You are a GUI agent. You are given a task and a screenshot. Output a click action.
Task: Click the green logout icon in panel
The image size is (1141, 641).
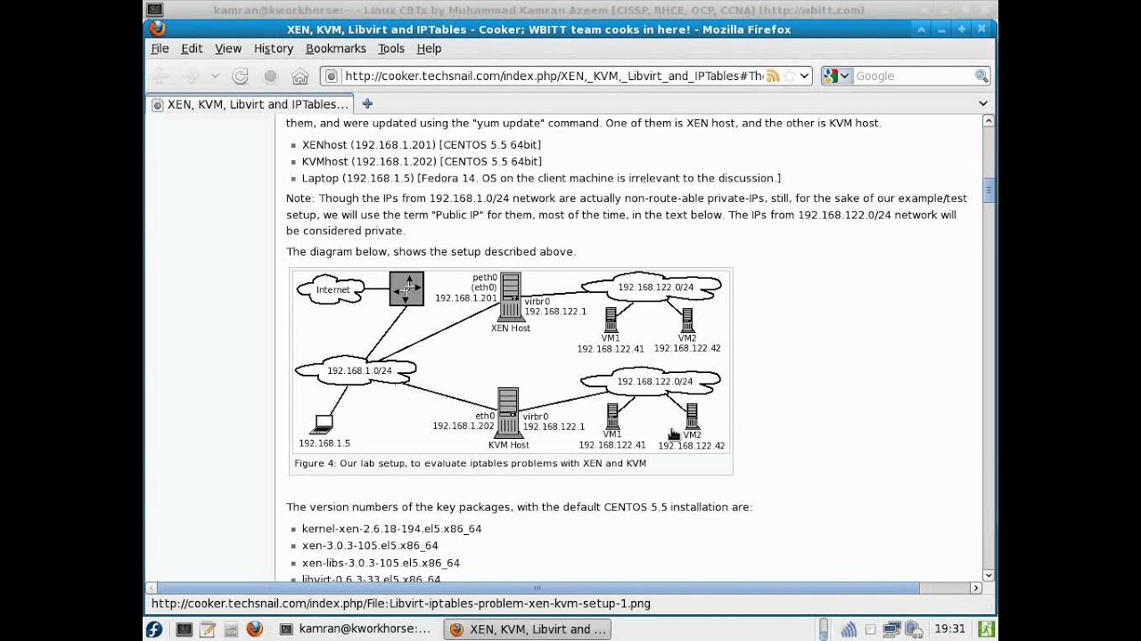pyautogui.click(x=986, y=629)
